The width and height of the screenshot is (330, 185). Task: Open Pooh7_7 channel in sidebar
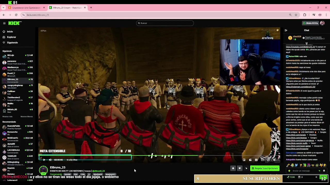click(x=18, y=75)
